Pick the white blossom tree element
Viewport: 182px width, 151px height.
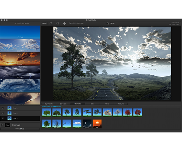(x=107, y=112)
